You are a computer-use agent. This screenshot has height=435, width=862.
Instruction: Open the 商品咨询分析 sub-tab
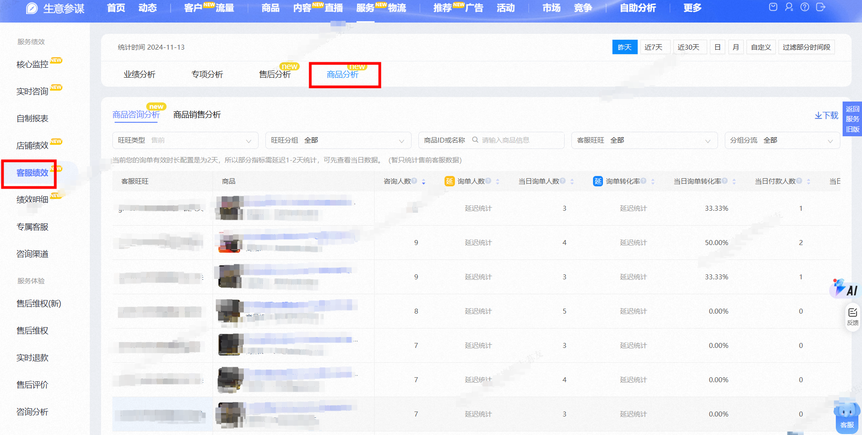tap(136, 115)
